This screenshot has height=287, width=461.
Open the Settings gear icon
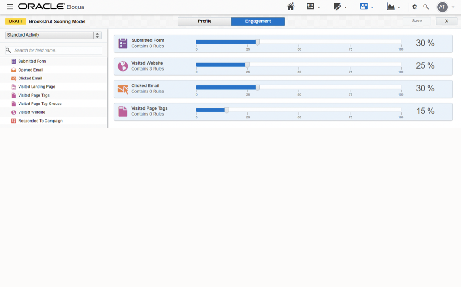coord(415,7)
